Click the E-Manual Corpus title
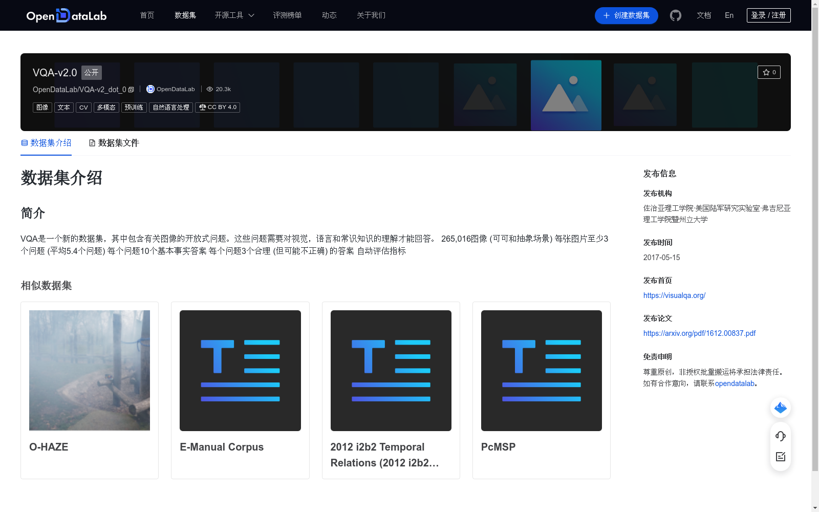Screen dimensions: 819x512 (222, 447)
